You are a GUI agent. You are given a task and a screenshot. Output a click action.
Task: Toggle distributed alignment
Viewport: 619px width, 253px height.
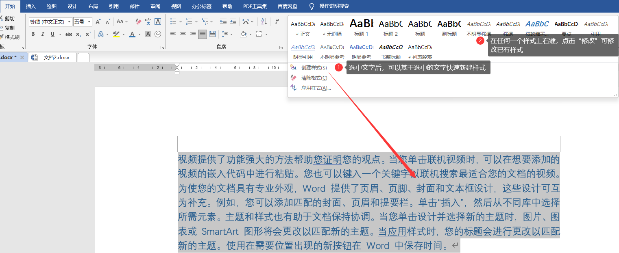coord(212,34)
